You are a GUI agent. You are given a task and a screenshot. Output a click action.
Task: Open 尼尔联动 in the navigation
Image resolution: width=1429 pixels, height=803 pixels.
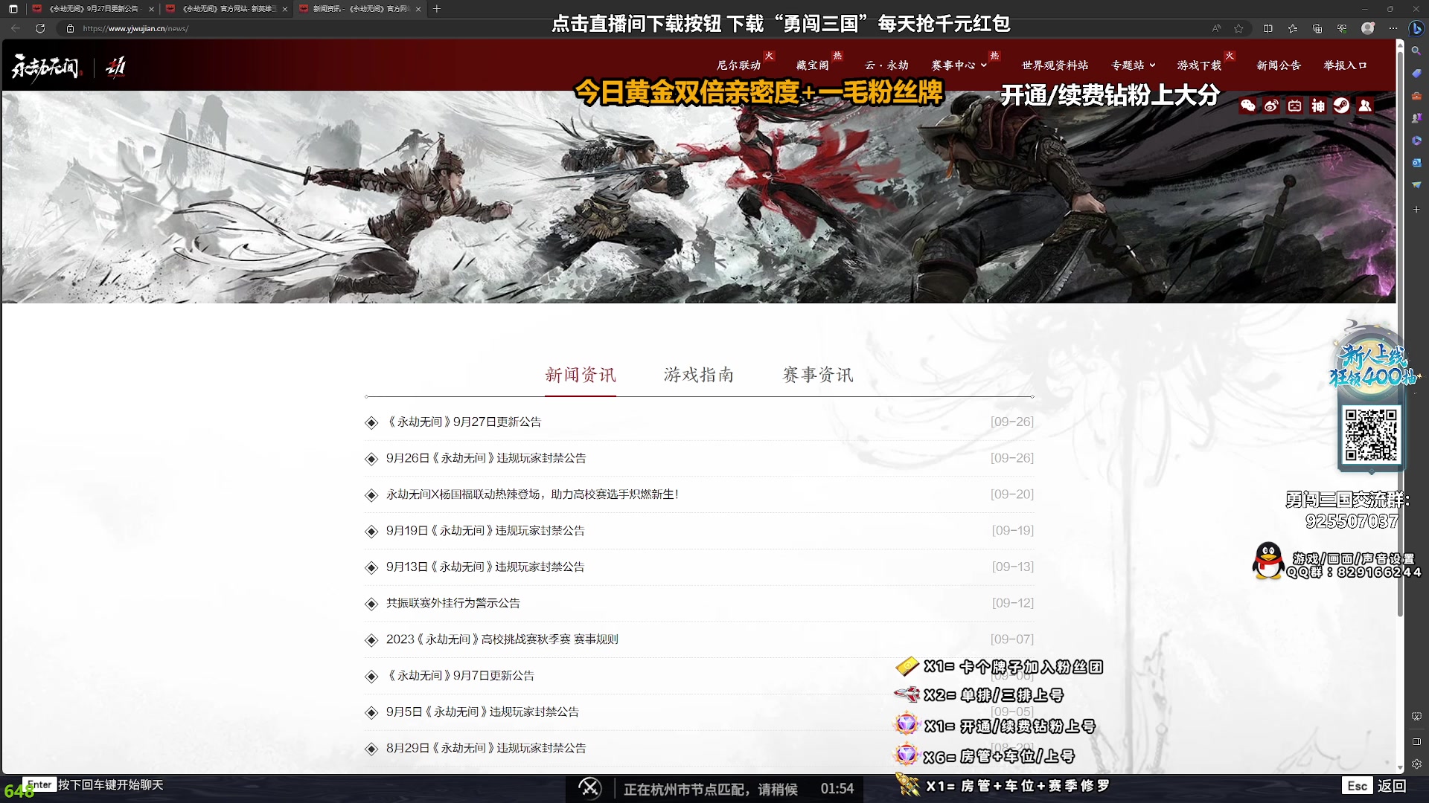pos(738,65)
